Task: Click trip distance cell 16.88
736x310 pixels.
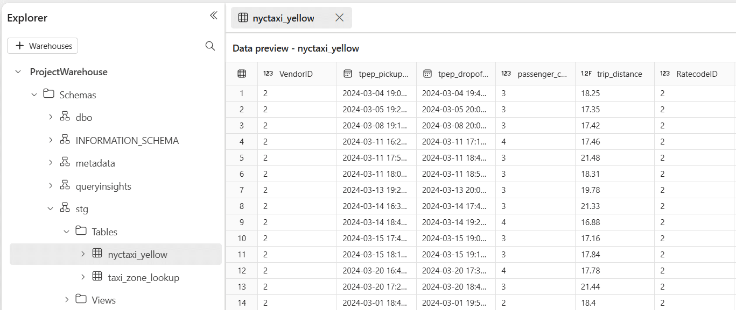Action: [x=615, y=222]
